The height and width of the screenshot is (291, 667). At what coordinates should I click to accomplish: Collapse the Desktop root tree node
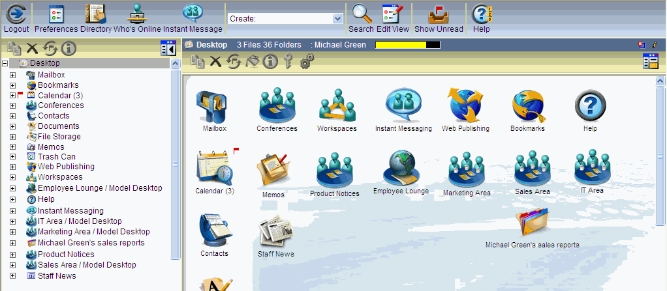pos(5,64)
